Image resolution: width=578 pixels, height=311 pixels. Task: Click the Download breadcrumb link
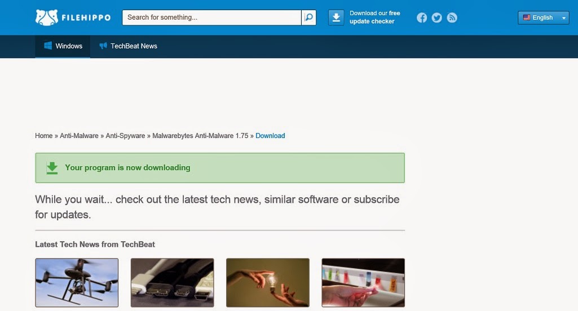[270, 136]
